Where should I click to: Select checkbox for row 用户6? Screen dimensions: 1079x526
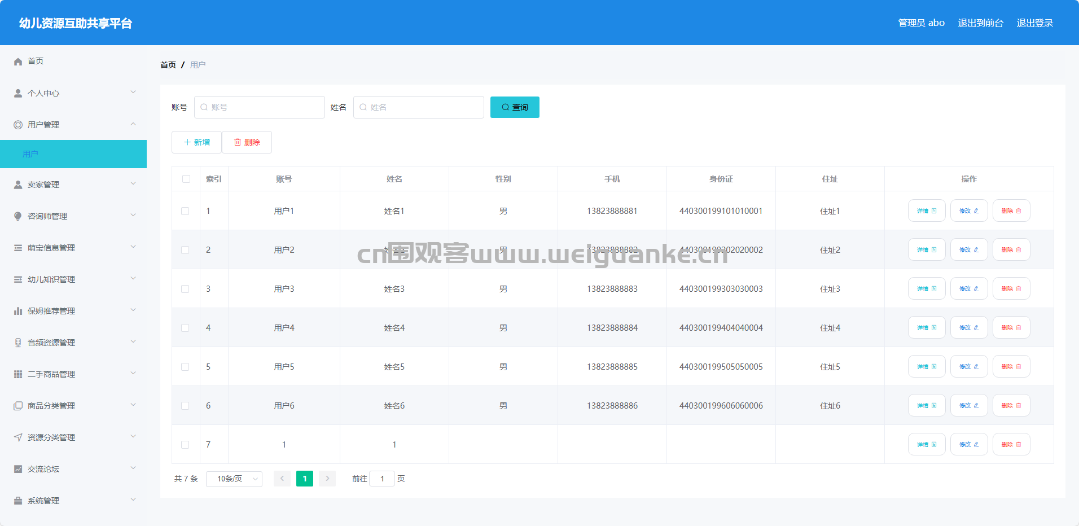tap(185, 406)
